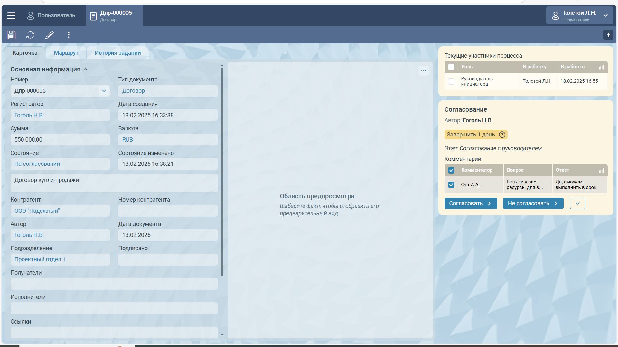Click help icon beside Завершить 1 день
618x347 pixels.
(x=502, y=135)
